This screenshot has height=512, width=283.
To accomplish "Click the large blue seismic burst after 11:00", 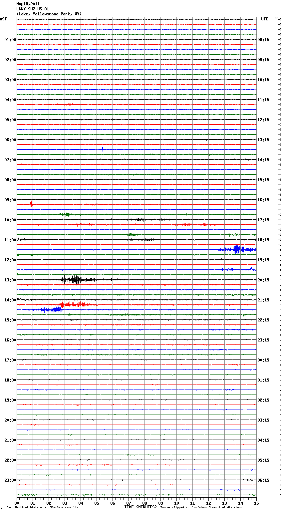I will (237, 249).
